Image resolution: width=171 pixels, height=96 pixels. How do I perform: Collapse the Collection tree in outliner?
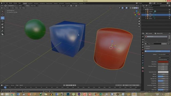point(144,10)
